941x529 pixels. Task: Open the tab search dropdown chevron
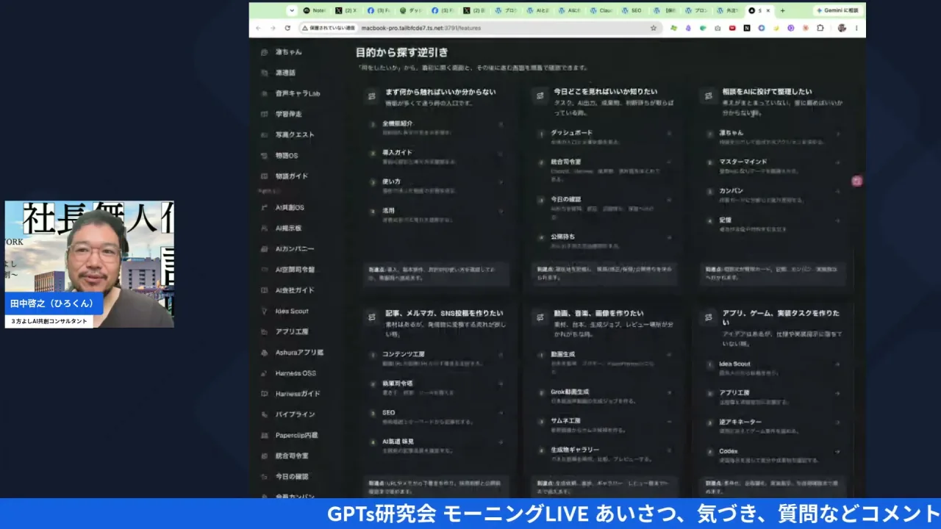[x=292, y=10]
